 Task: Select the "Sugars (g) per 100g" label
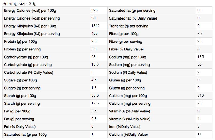pos(21,80)
